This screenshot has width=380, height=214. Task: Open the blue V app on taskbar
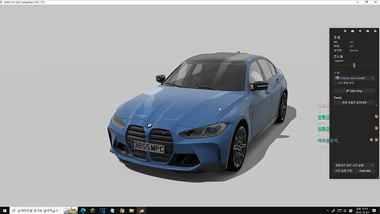point(103,211)
